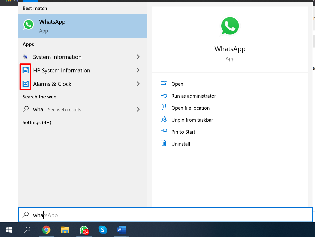Click the System Information app icon

pos(25,57)
